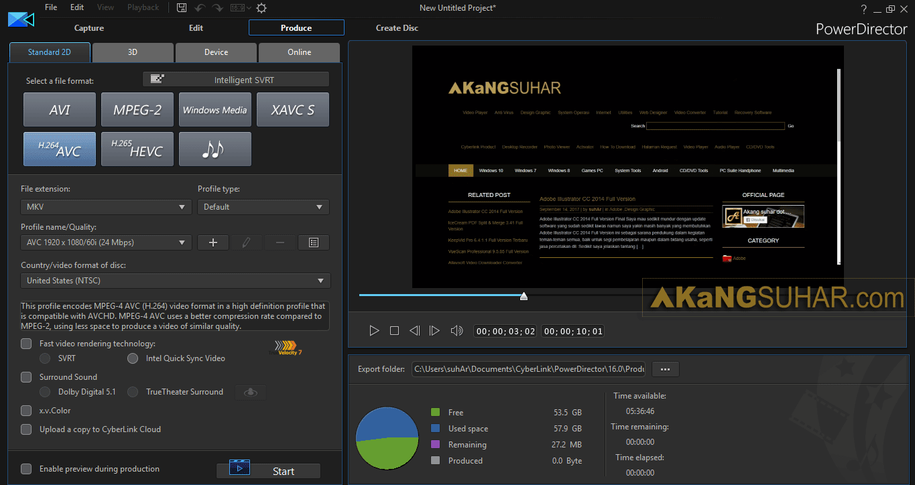Open preferences with the gear icon
The image size is (915, 485).
pos(261,8)
